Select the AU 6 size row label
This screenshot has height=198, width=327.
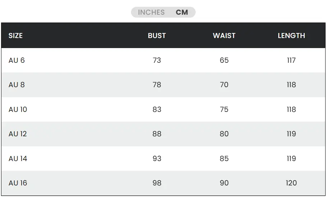click(x=17, y=60)
